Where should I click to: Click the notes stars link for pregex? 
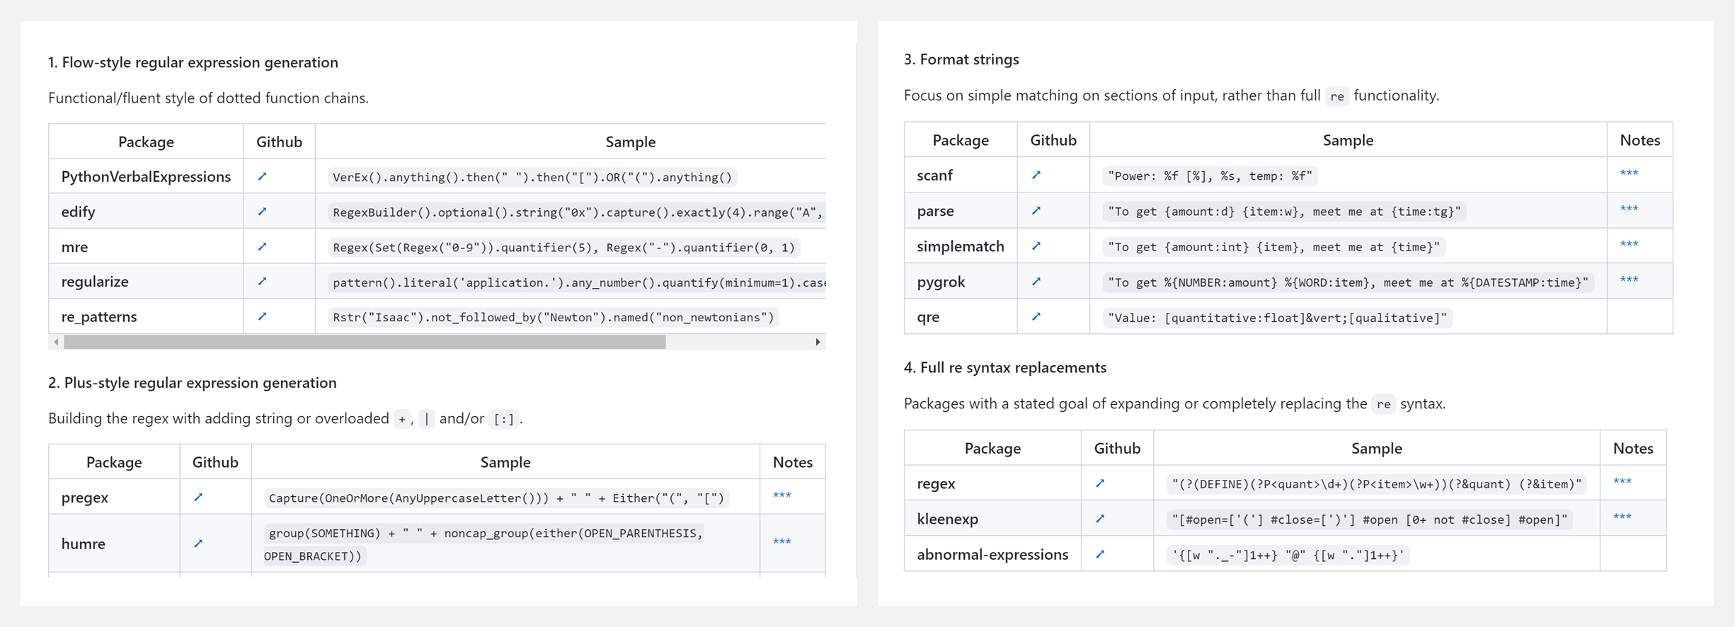click(781, 495)
